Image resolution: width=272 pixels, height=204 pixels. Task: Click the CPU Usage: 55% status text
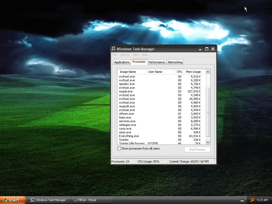[148, 161]
